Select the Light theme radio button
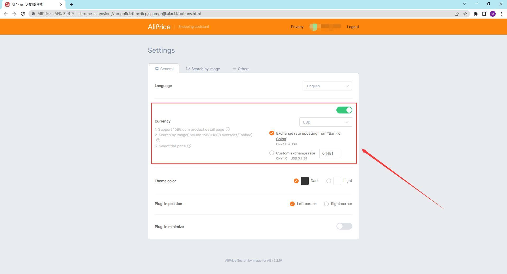The height and width of the screenshot is (274, 507). 328,181
